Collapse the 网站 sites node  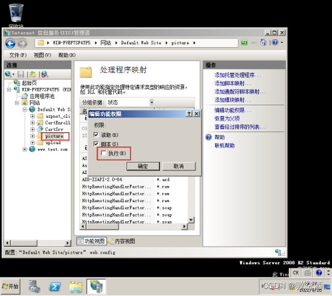17,103
